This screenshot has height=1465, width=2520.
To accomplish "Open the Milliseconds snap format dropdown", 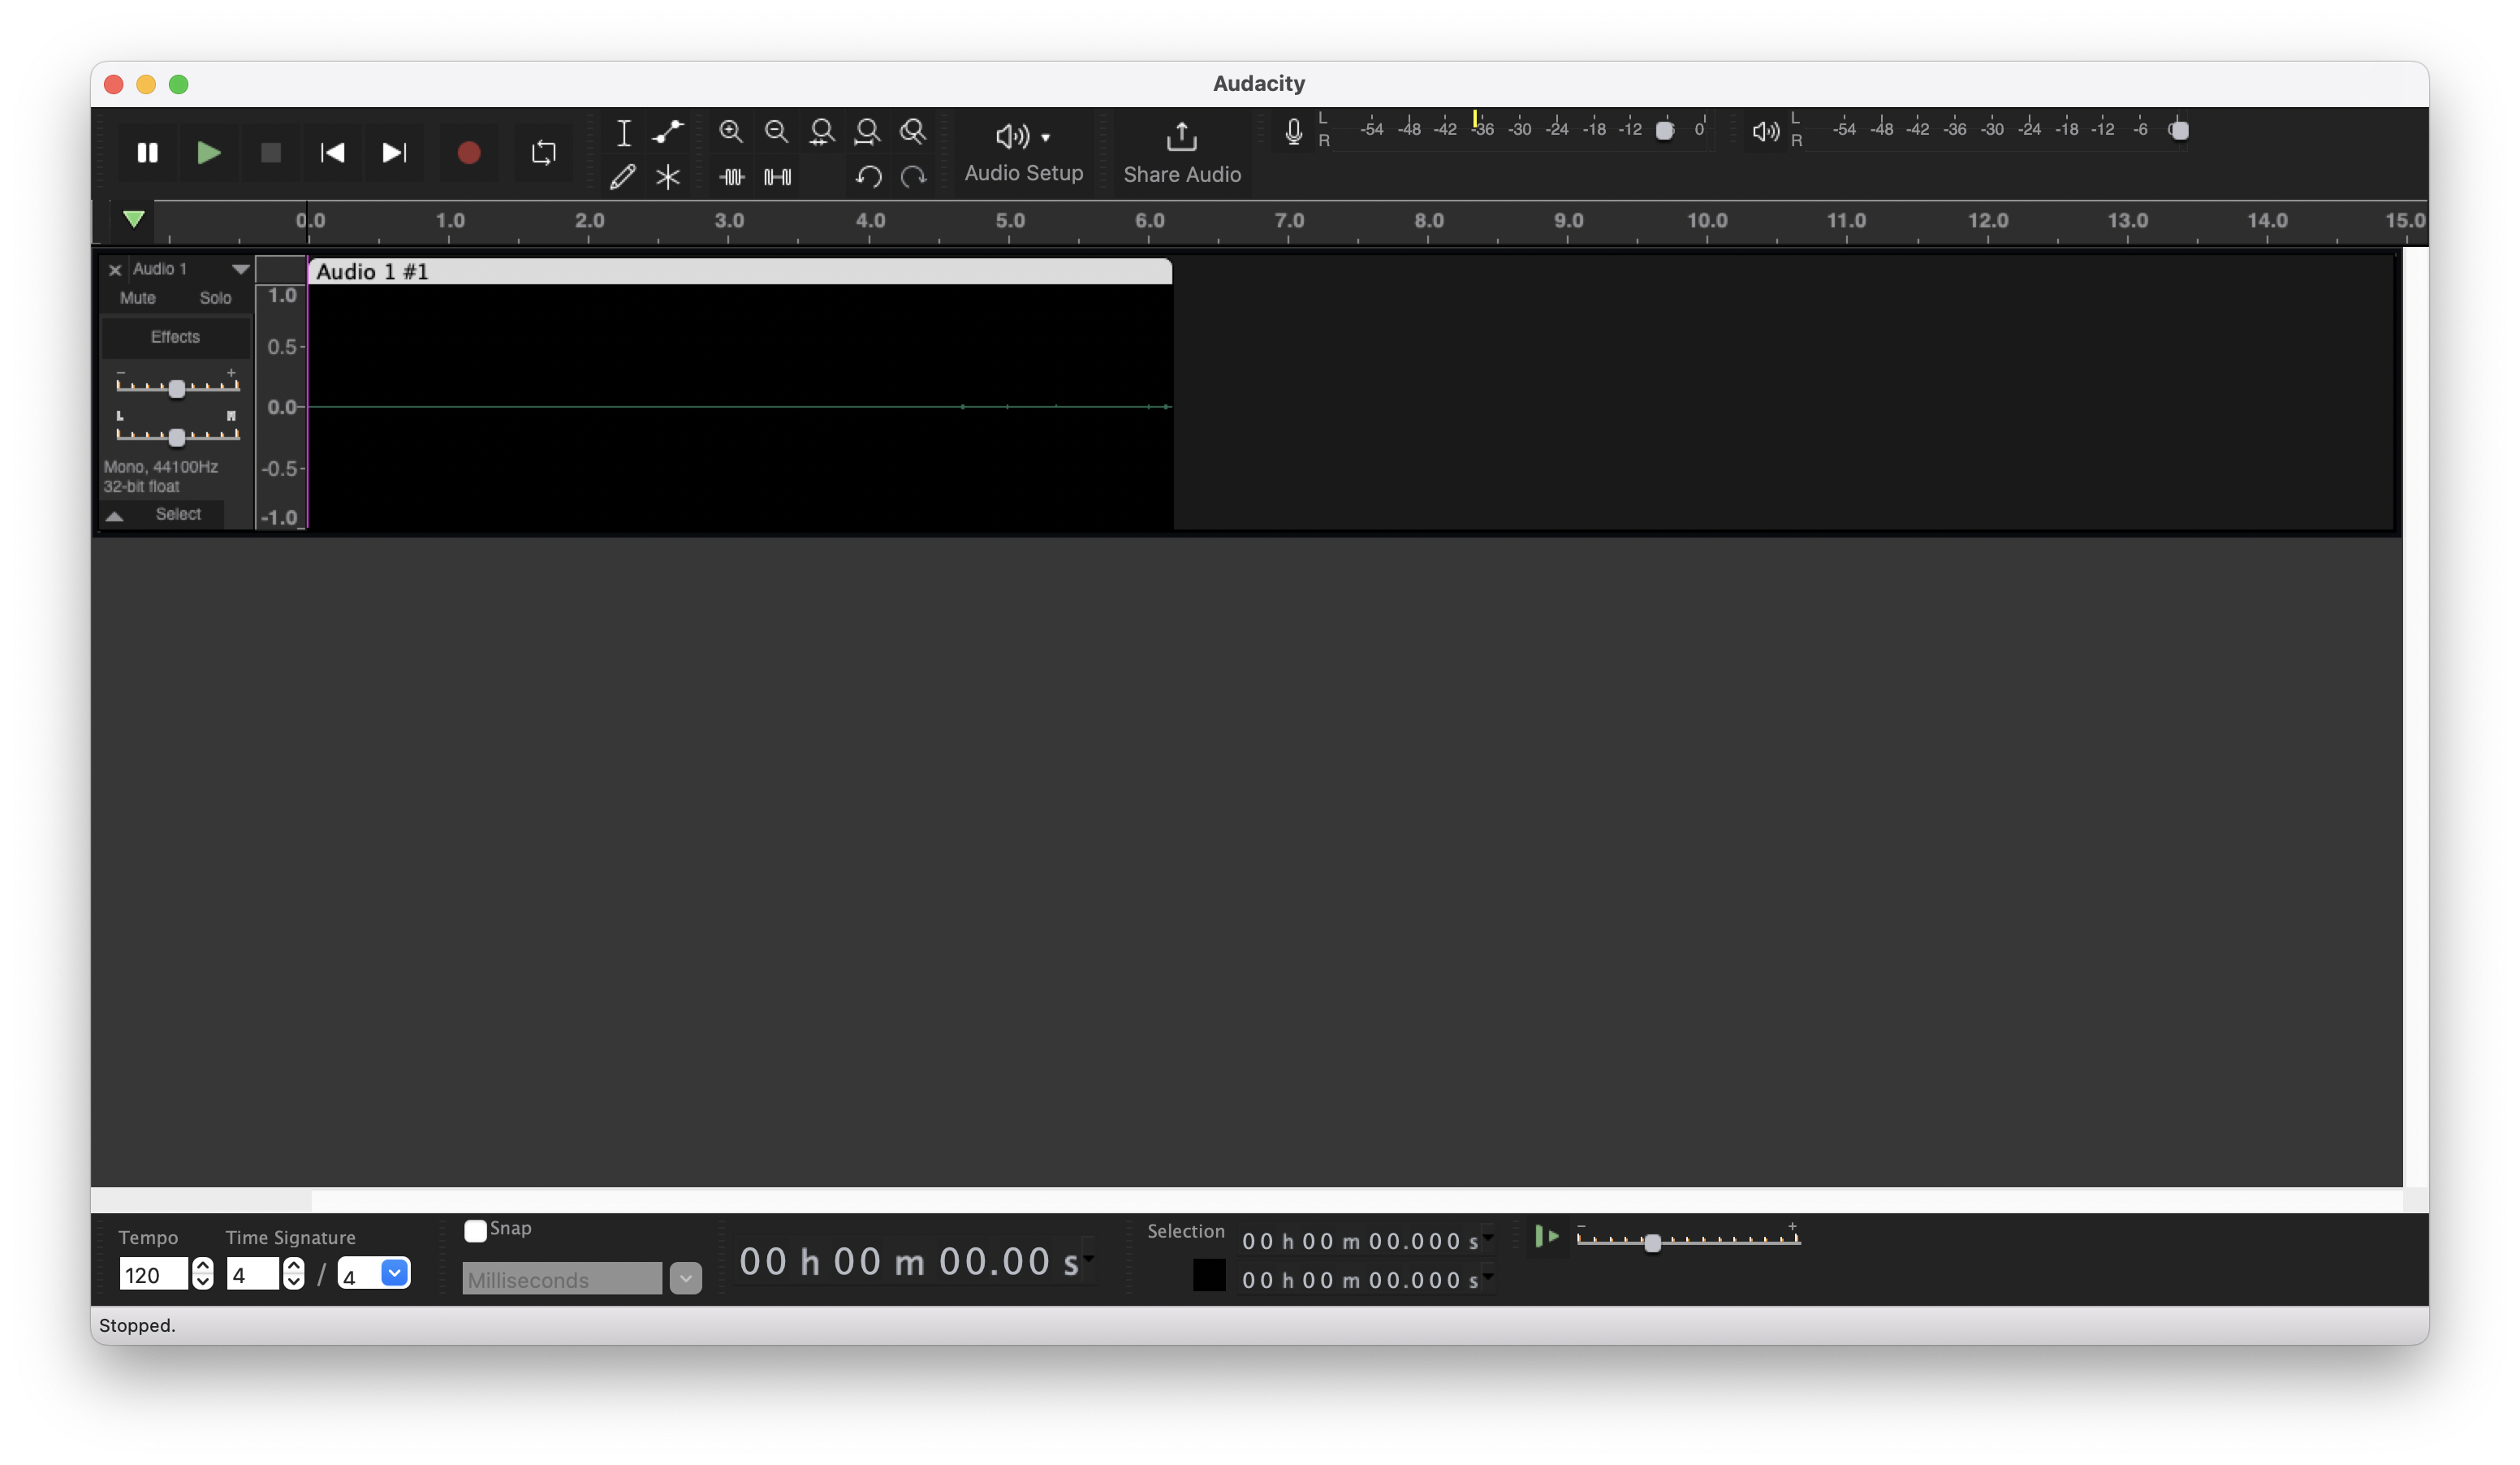I will coord(685,1278).
